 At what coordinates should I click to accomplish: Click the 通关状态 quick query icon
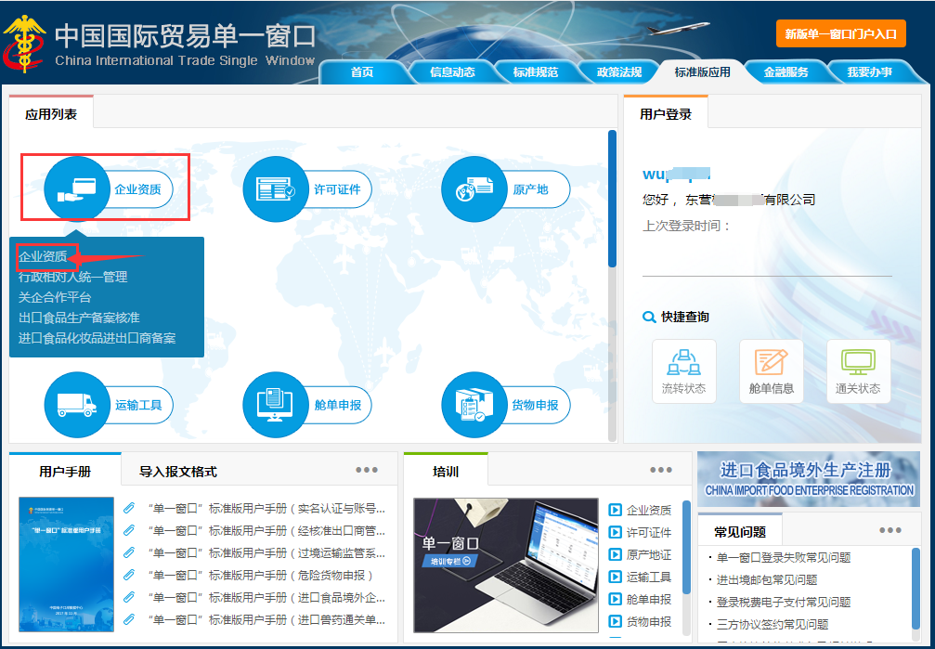[x=858, y=371]
